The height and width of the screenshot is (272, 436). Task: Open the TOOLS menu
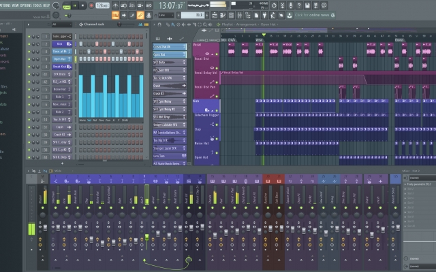tap(37, 5)
